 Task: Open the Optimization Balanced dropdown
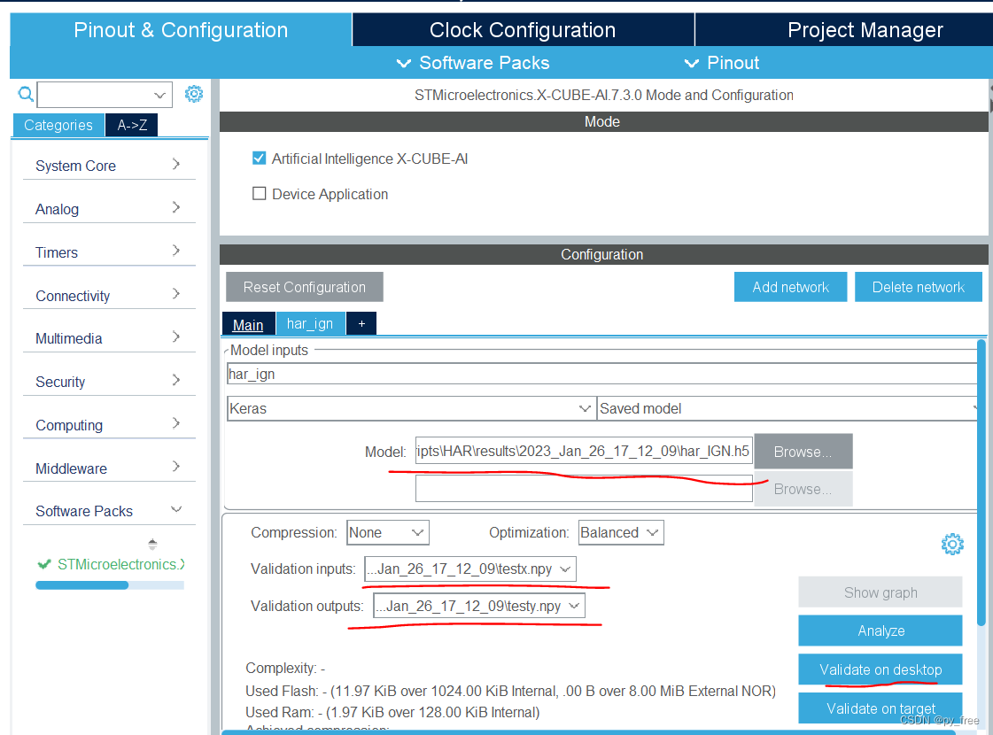pos(621,532)
